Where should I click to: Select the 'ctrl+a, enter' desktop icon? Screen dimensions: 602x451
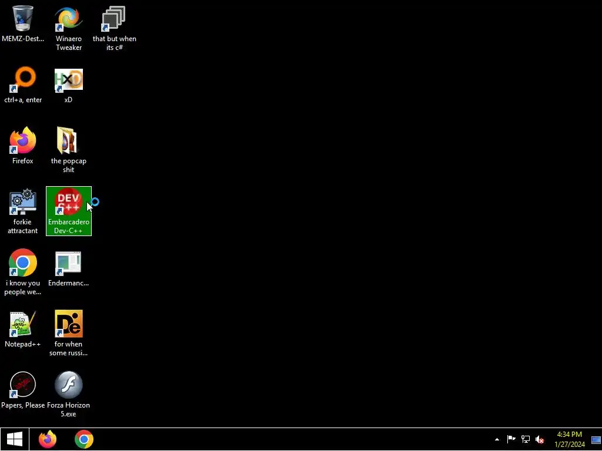tap(23, 85)
